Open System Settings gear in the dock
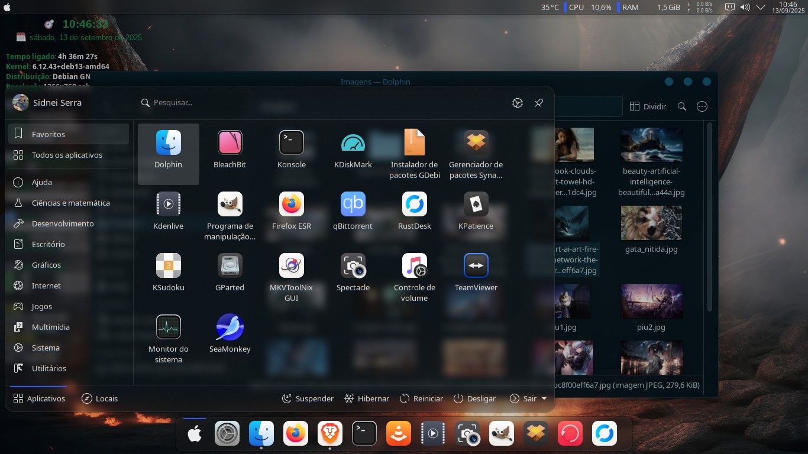 227,434
